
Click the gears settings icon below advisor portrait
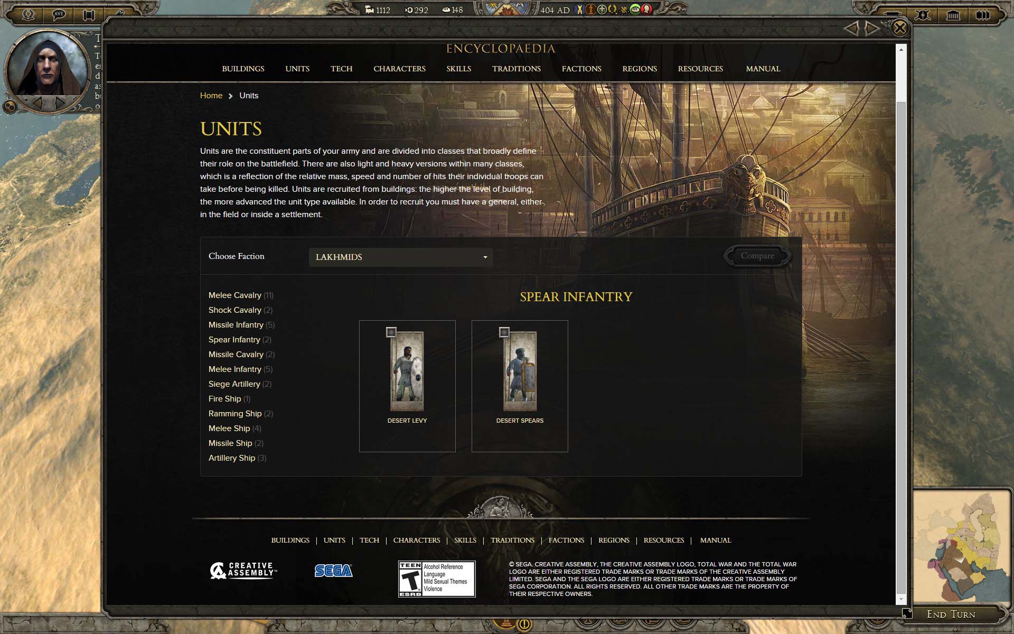(x=10, y=107)
